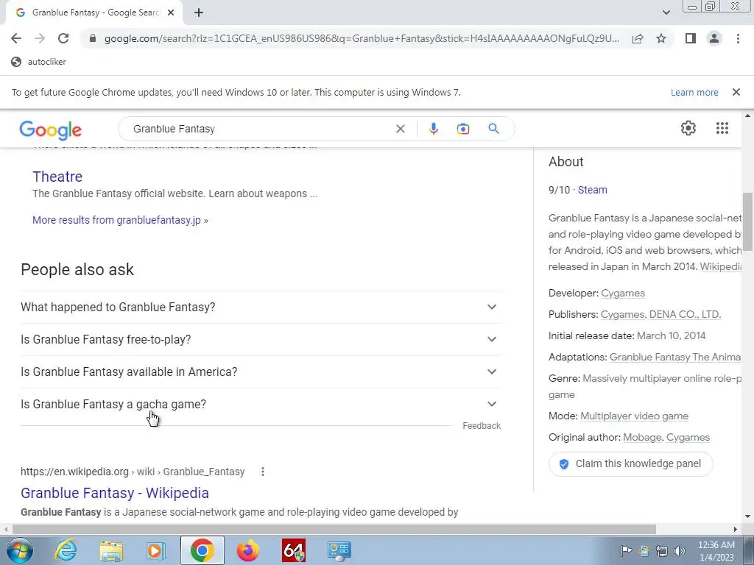Open Chrome side panel icon
Image resolution: width=754 pixels, height=565 pixels.
[691, 38]
